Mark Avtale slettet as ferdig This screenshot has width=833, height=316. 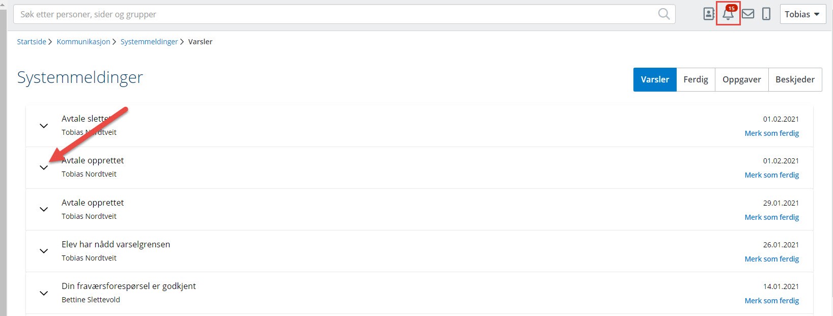(771, 133)
